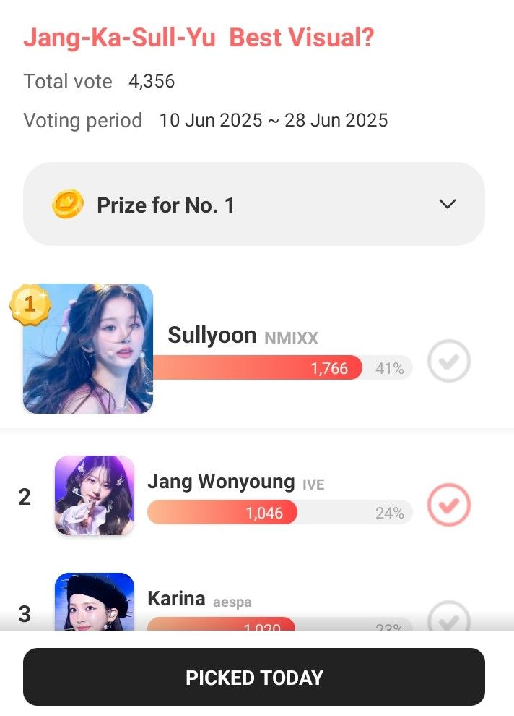The width and height of the screenshot is (514, 716).
Task: Click the gold number 1 rank badge
Action: [x=30, y=304]
